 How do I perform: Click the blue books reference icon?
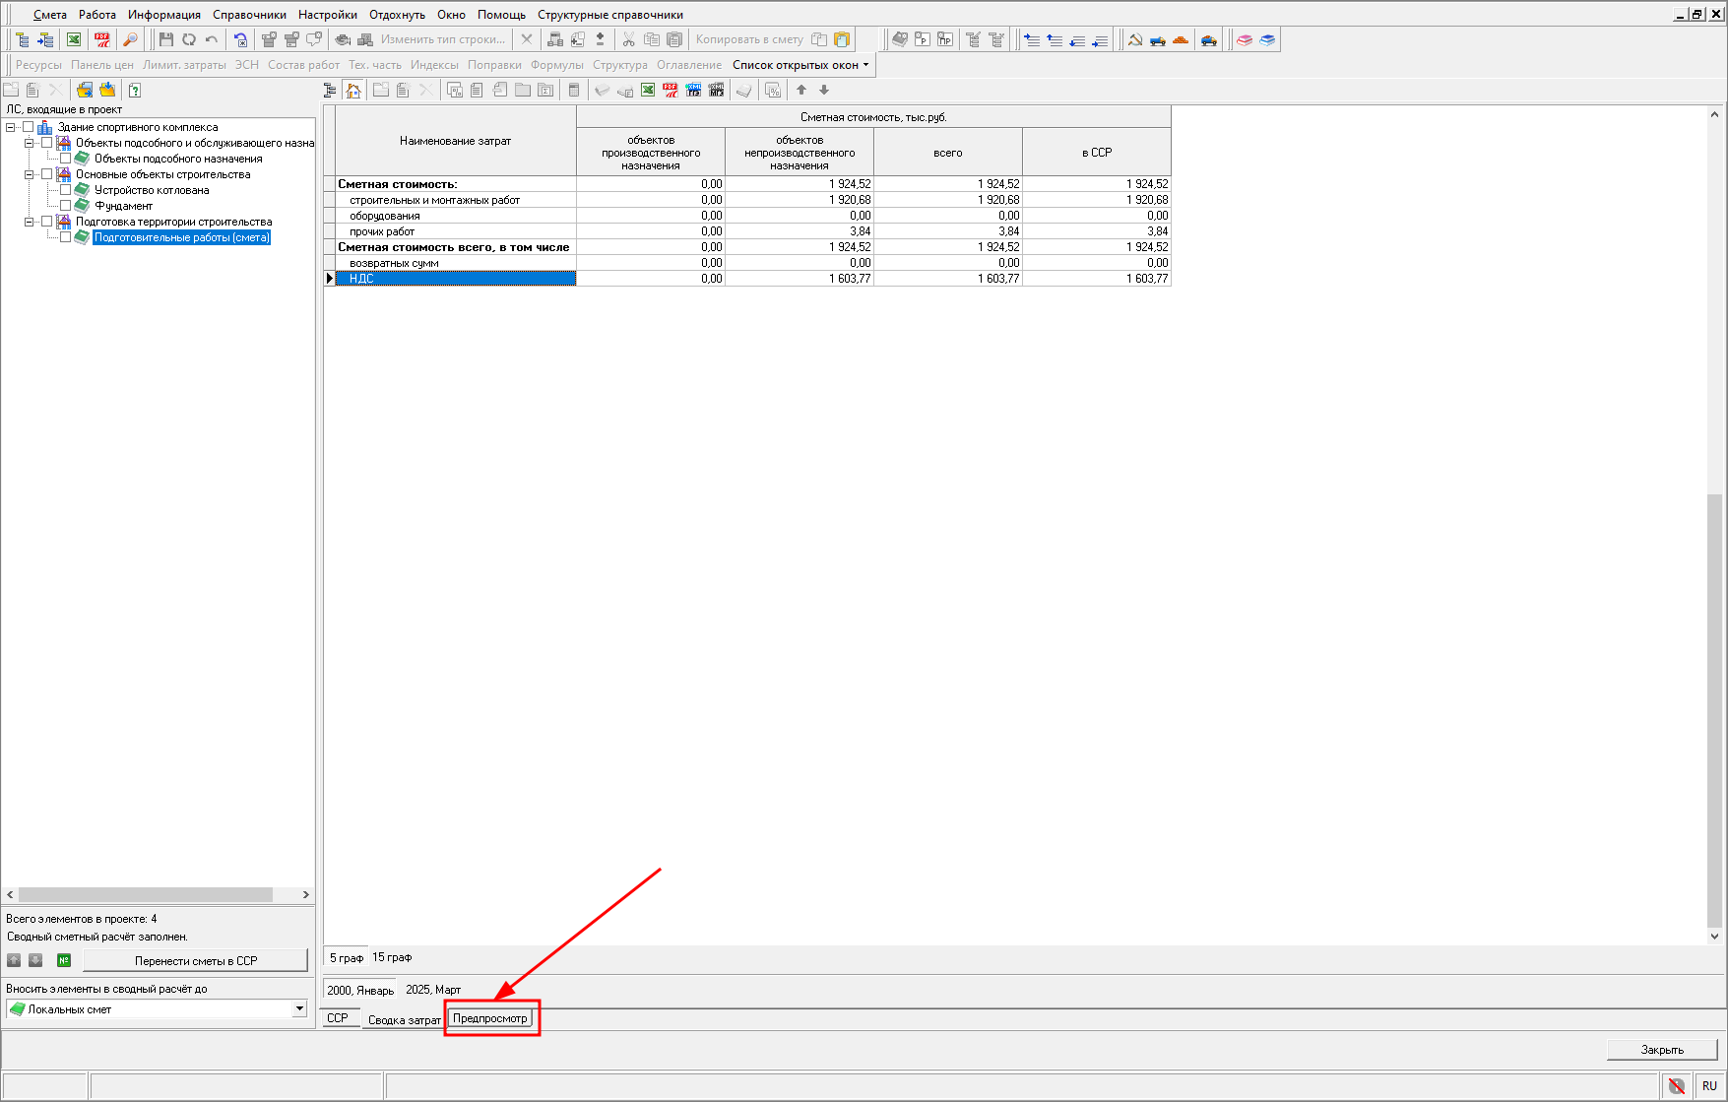1267,39
